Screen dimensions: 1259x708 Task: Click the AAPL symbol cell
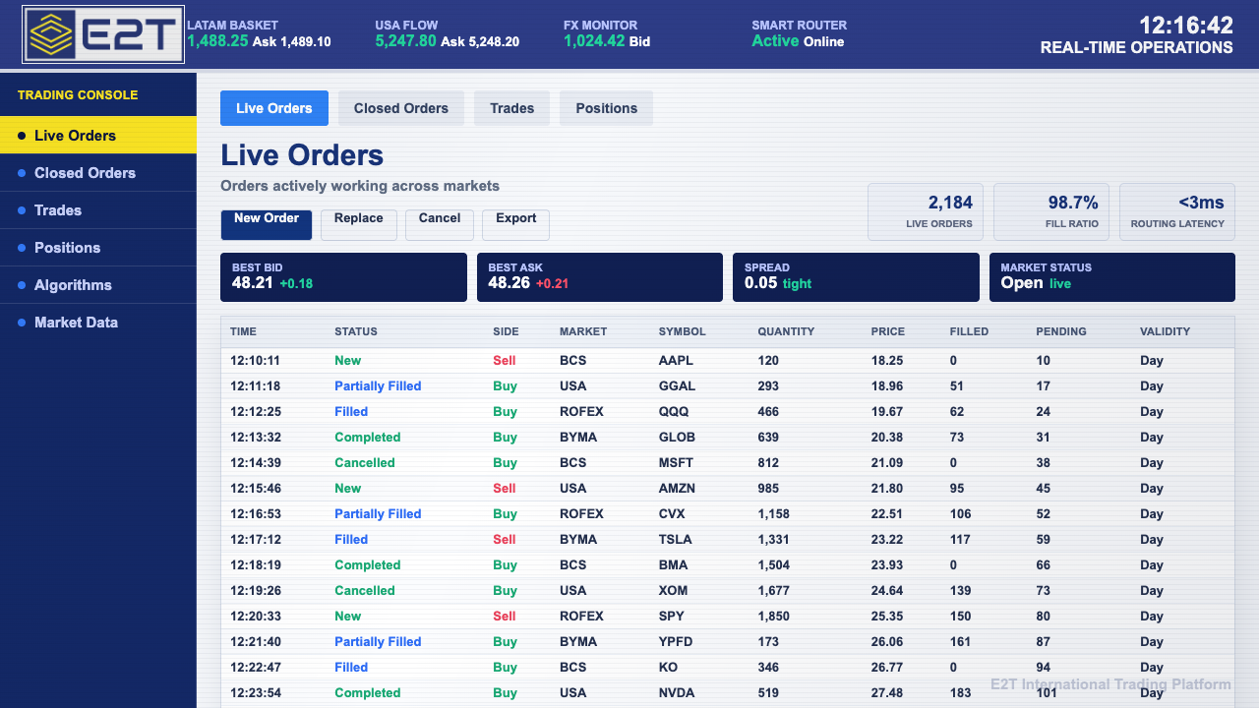click(676, 361)
